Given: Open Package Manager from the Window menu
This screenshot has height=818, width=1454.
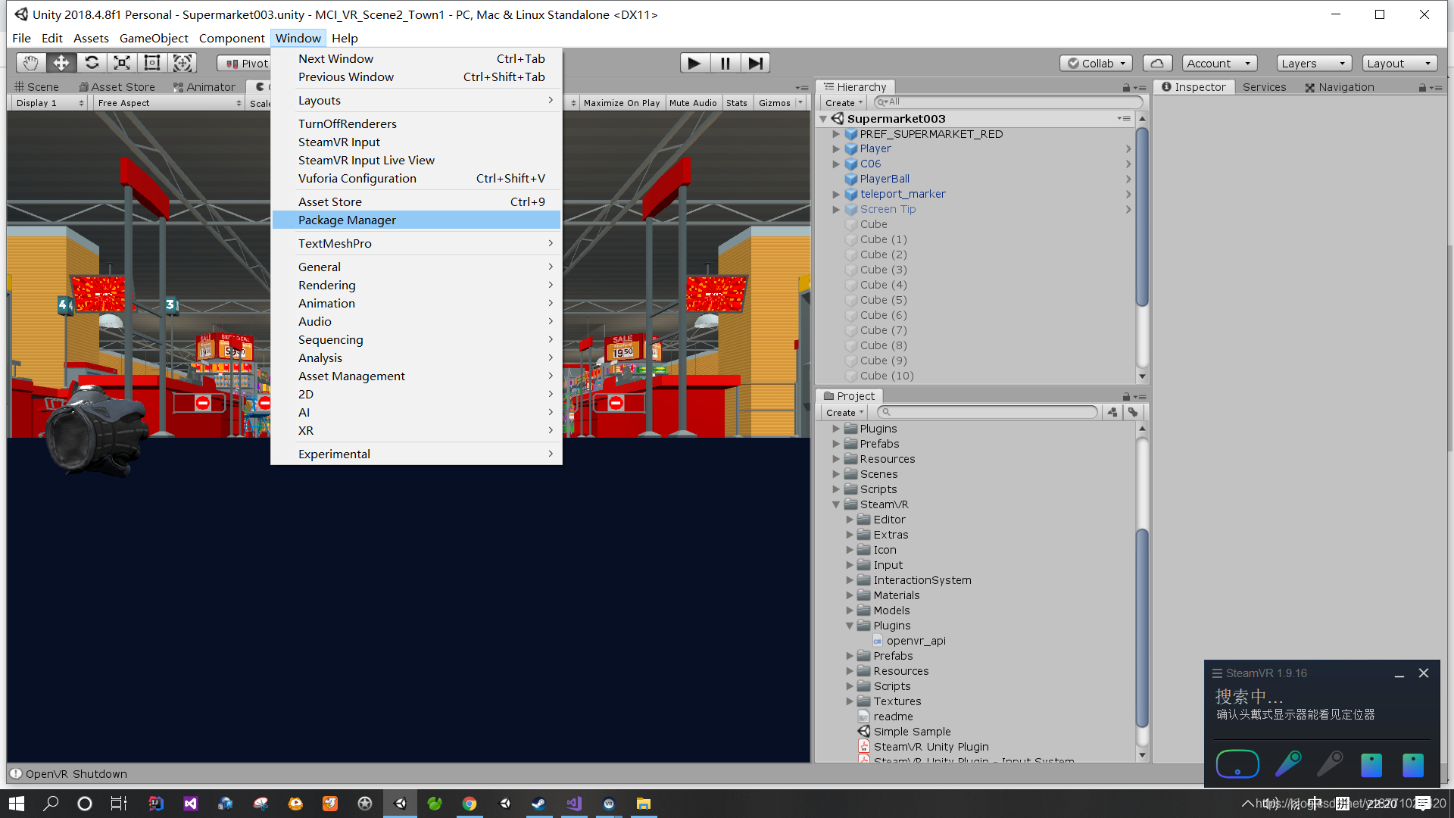Looking at the screenshot, I should pos(347,220).
